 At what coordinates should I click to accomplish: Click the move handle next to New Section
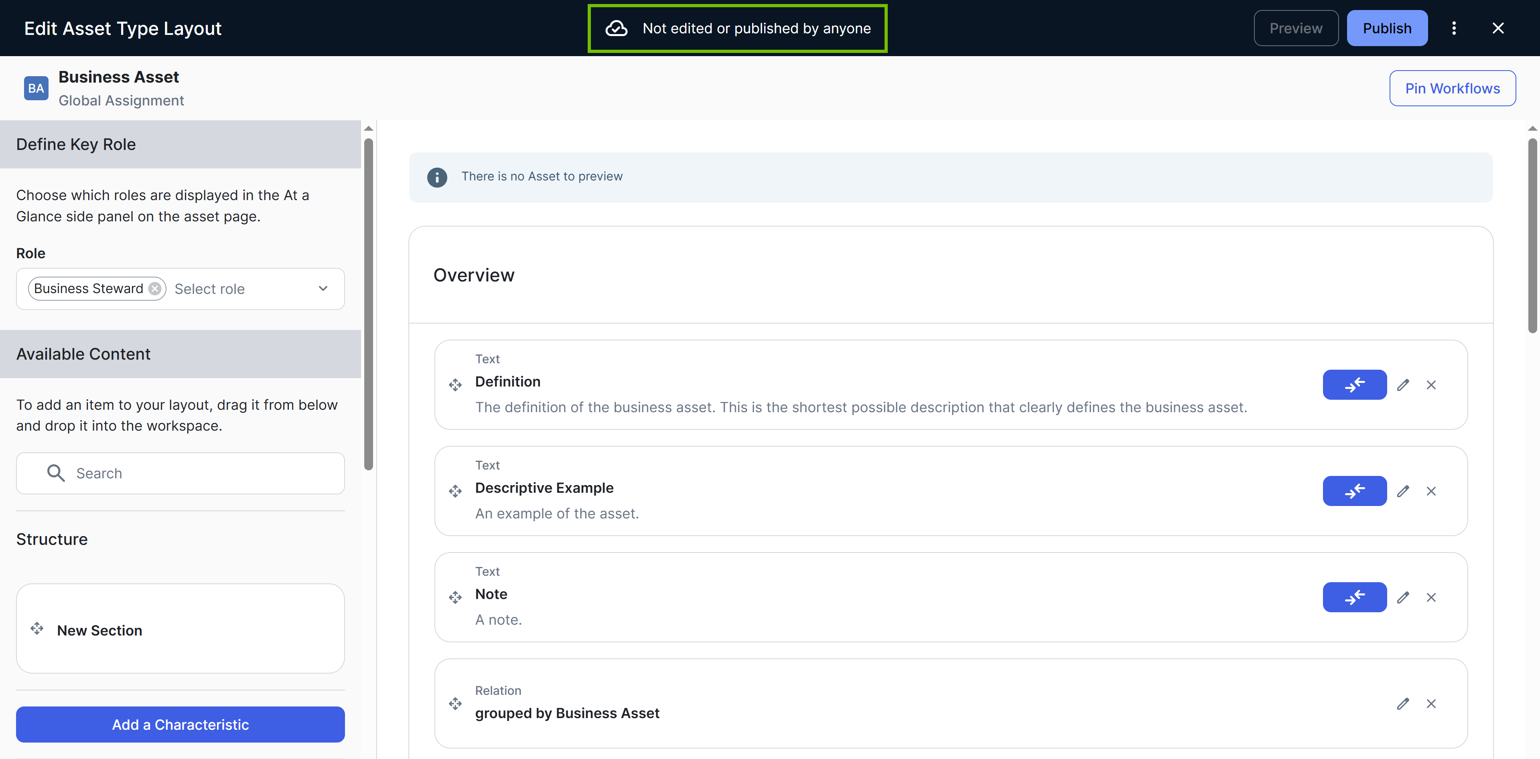tap(37, 629)
